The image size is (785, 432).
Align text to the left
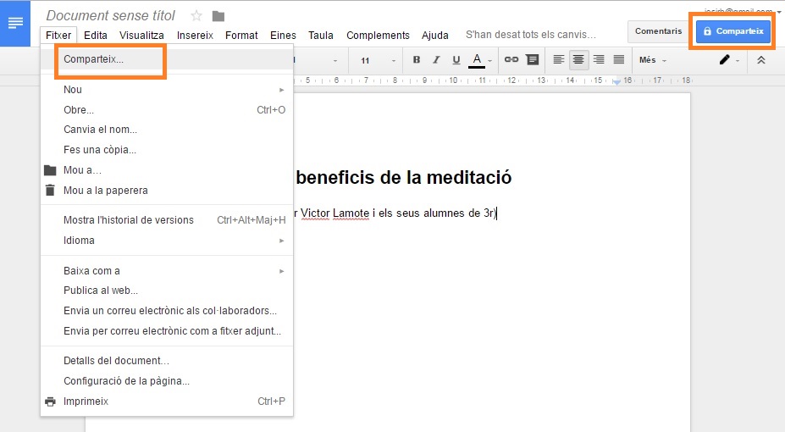[559, 59]
